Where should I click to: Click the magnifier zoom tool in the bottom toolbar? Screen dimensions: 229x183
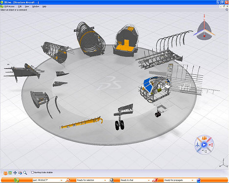[25, 173]
